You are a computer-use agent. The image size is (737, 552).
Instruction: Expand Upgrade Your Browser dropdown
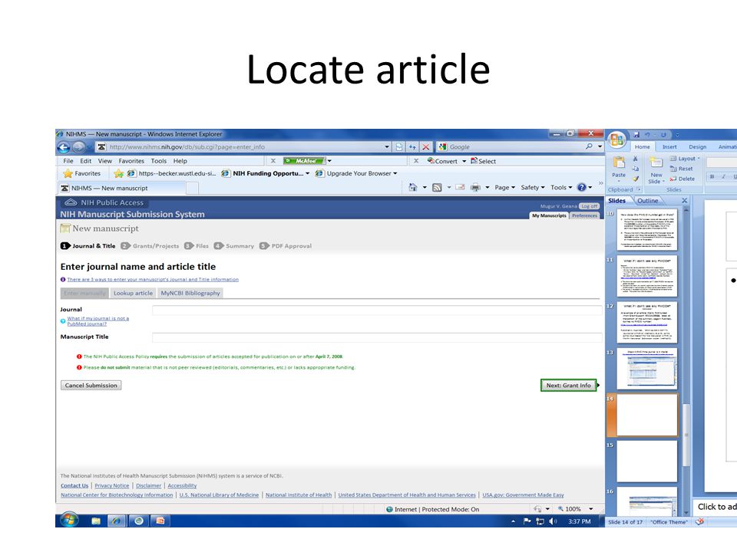coord(395,173)
